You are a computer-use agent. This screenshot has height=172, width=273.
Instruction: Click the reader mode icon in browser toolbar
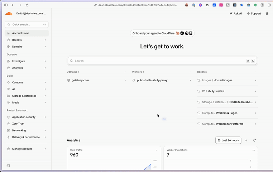[x=262, y=5]
